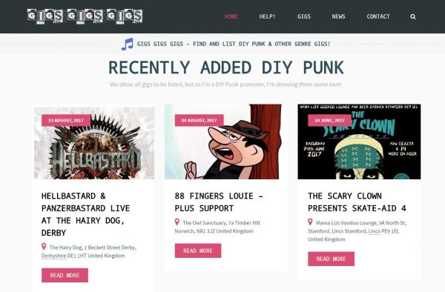Open the 88 Fingers Louie title link
This screenshot has width=445, height=292.
click(x=219, y=202)
